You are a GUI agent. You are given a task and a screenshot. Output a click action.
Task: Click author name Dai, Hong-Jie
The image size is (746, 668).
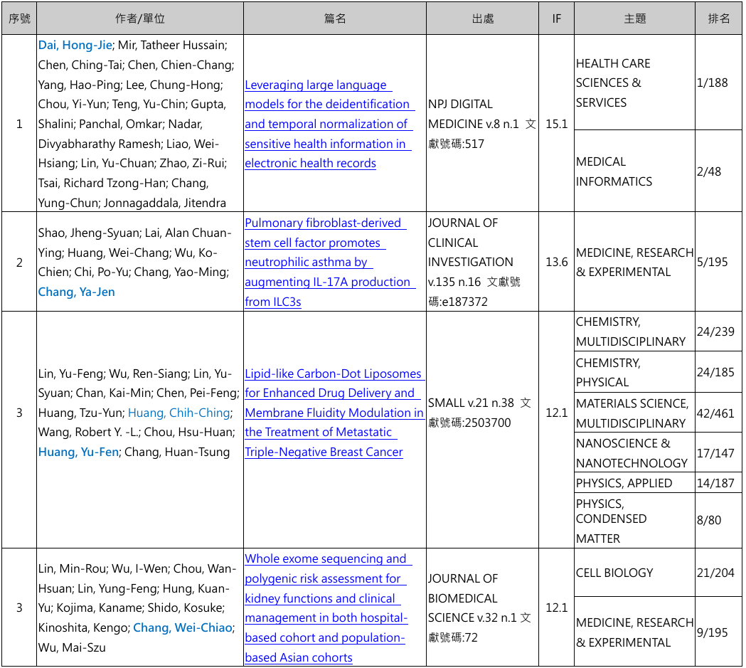[75, 46]
